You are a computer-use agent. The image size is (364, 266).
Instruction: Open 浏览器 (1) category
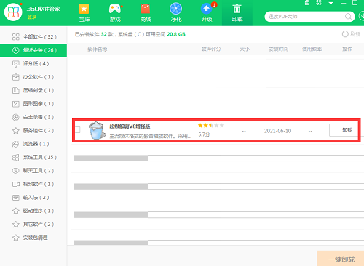pyautogui.click(x=33, y=144)
